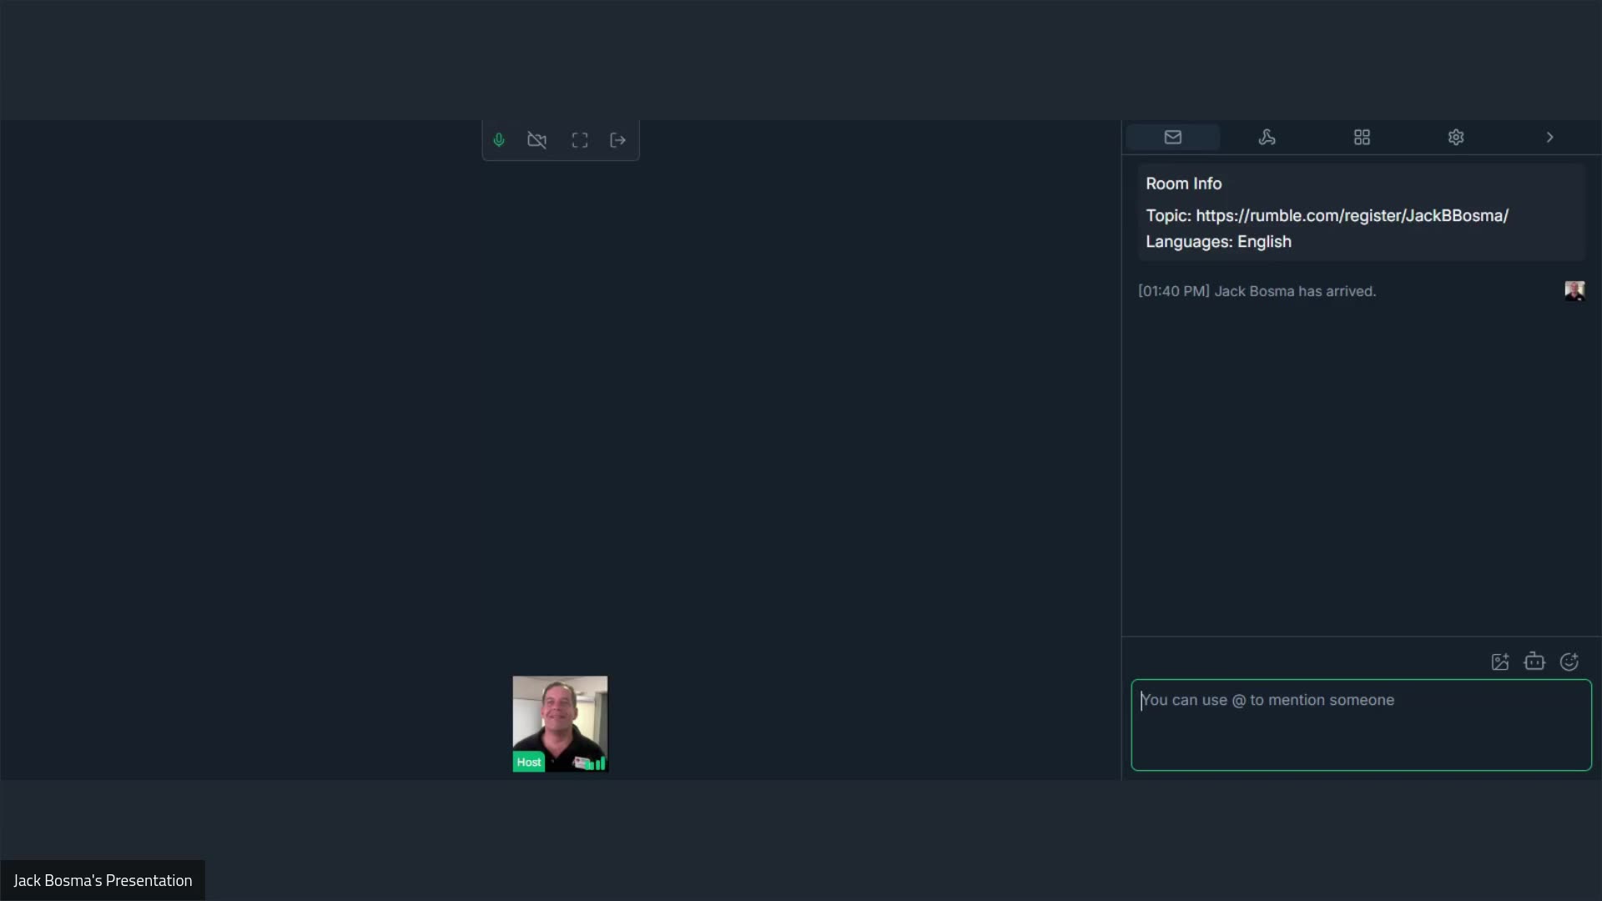This screenshot has width=1602, height=901.
Task: Open the chat messages envelope tab
Action: tap(1172, 137)
